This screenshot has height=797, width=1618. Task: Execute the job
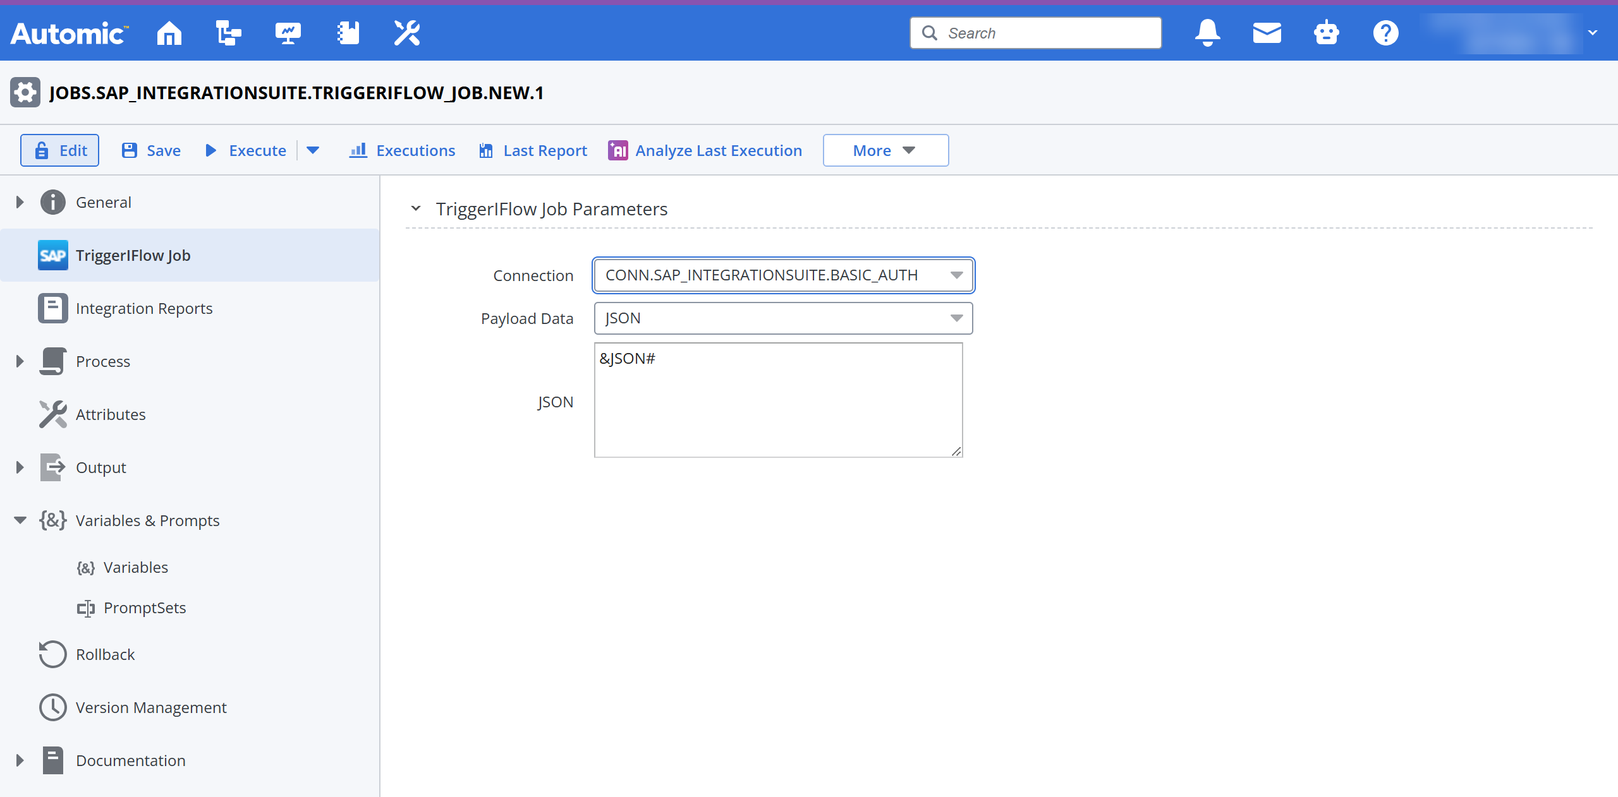246,150
